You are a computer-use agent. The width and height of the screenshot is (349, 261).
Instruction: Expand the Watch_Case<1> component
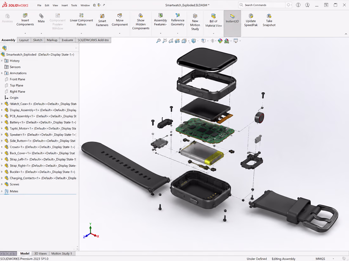click(x=2, y=104)
